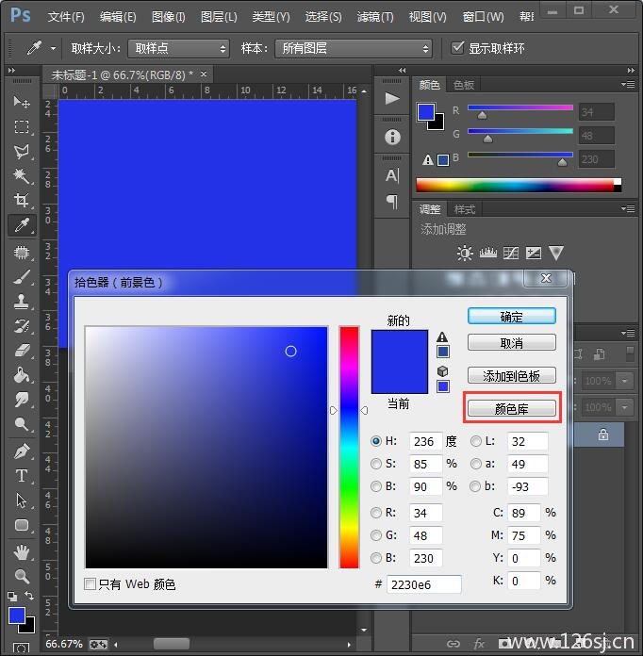This screenshot has height=656, width=643.
Task: Open the Character panel icon
Action: (x=392, y=175)
